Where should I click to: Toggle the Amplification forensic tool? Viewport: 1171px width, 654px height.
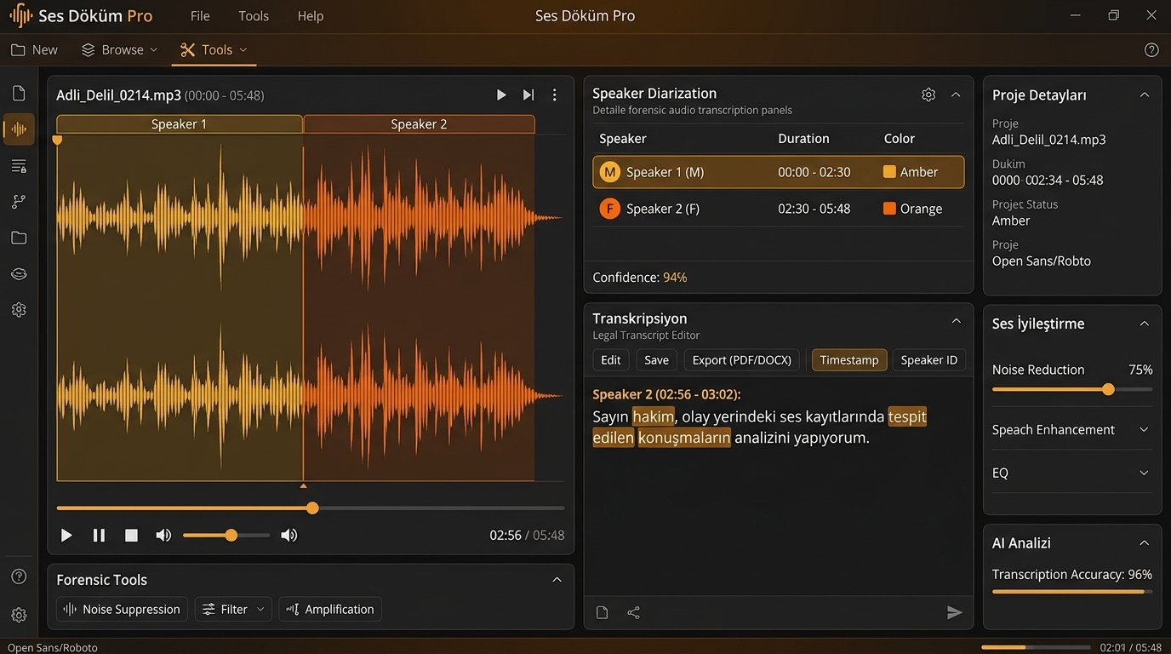330,610
